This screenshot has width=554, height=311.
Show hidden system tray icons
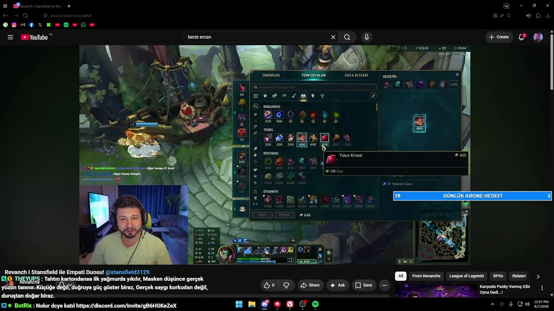click(x=492, y=304)
